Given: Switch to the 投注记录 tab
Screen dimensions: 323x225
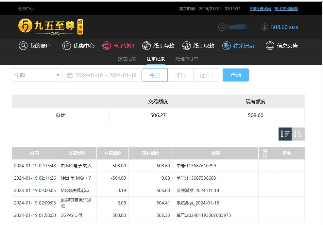Looking at the screenshot, I should pyautogui.click(x=127, y=59).
